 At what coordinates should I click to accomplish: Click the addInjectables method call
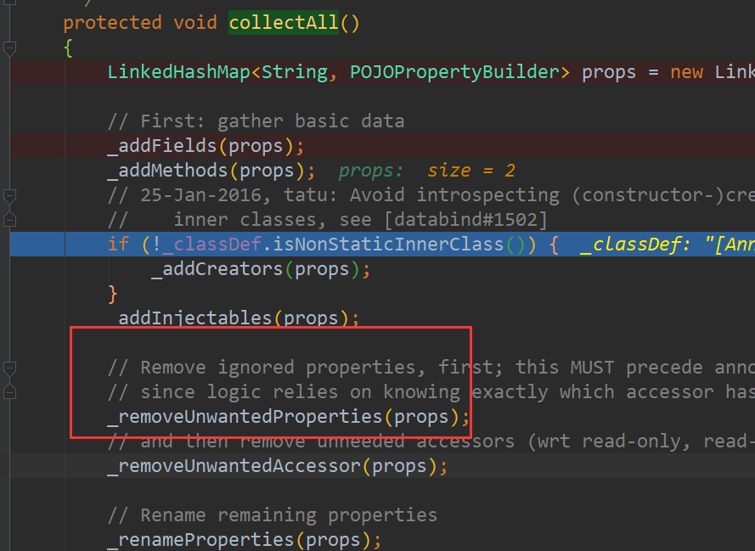[x=195, y=318]
